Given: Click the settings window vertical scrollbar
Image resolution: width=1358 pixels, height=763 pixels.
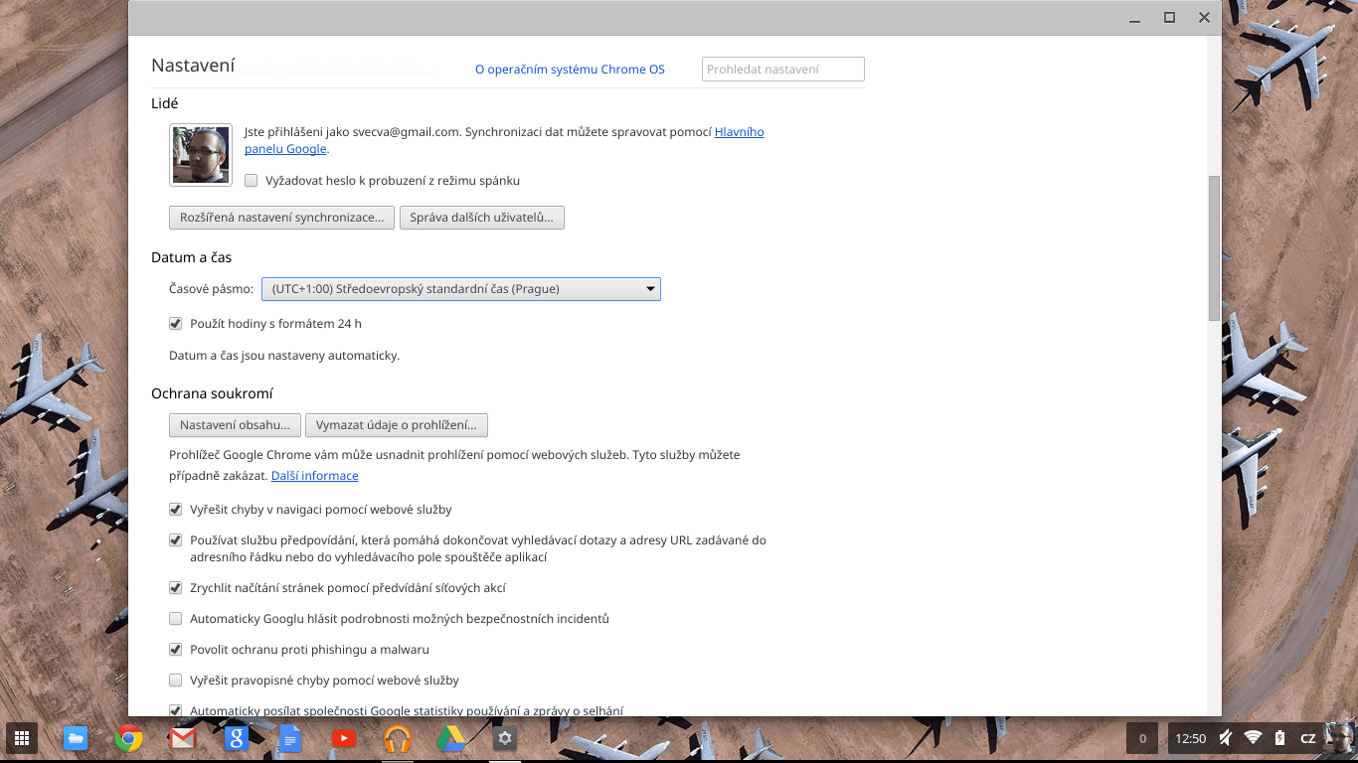Looking at the screenshot, I should tap(1214, 248).
